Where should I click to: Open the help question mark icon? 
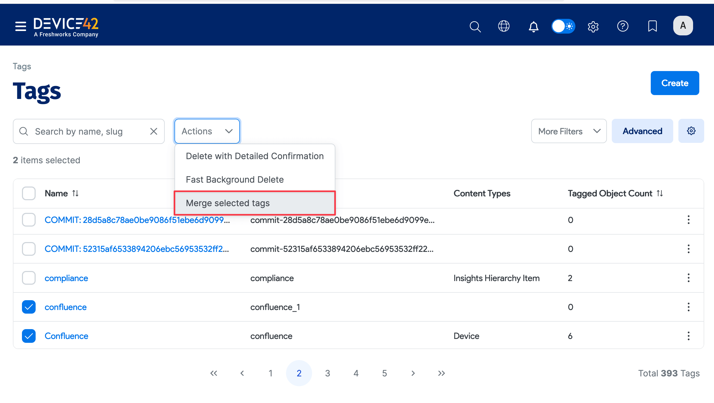click(x=623, y=26)
